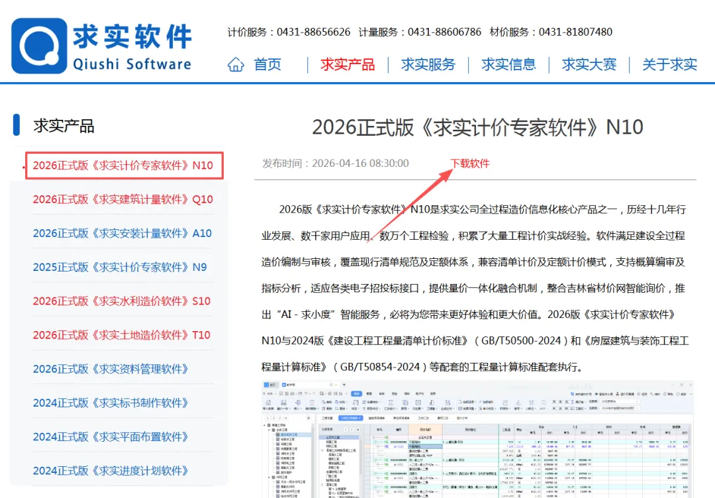Select 2026正式版《求实建筑计量软件》Q10

pyautogui.click(x=123, y=199)
